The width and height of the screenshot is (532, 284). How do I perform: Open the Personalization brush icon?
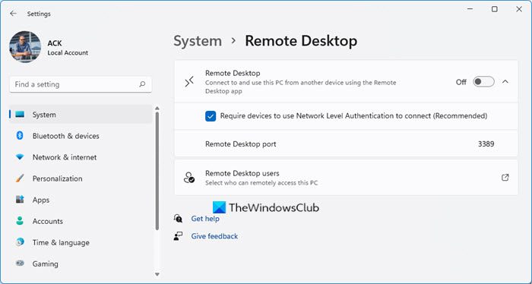[x=20, y=178]
